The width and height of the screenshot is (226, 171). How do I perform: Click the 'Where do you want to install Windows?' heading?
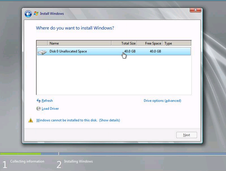pos(75,28)
